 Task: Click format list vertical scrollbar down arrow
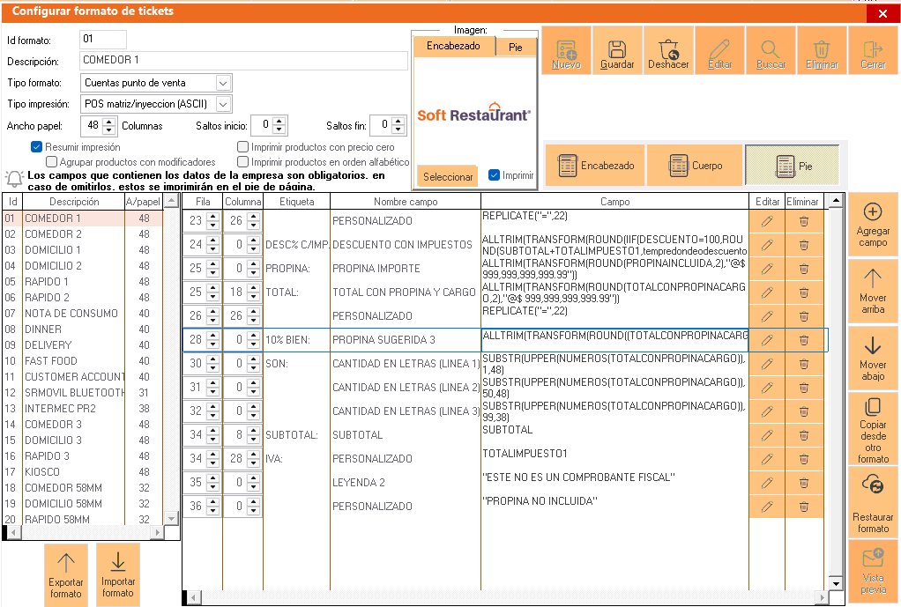coord(171,518)
